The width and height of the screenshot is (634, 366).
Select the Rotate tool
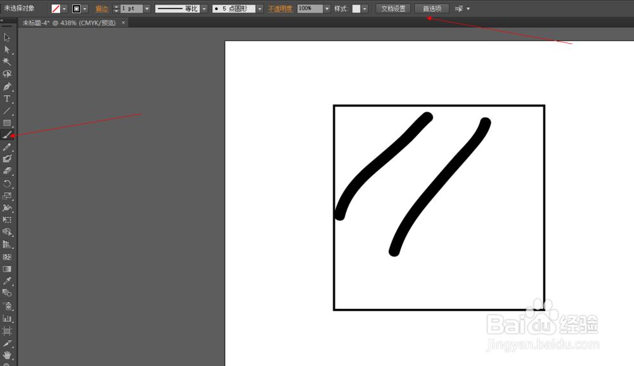pos(7,184)
